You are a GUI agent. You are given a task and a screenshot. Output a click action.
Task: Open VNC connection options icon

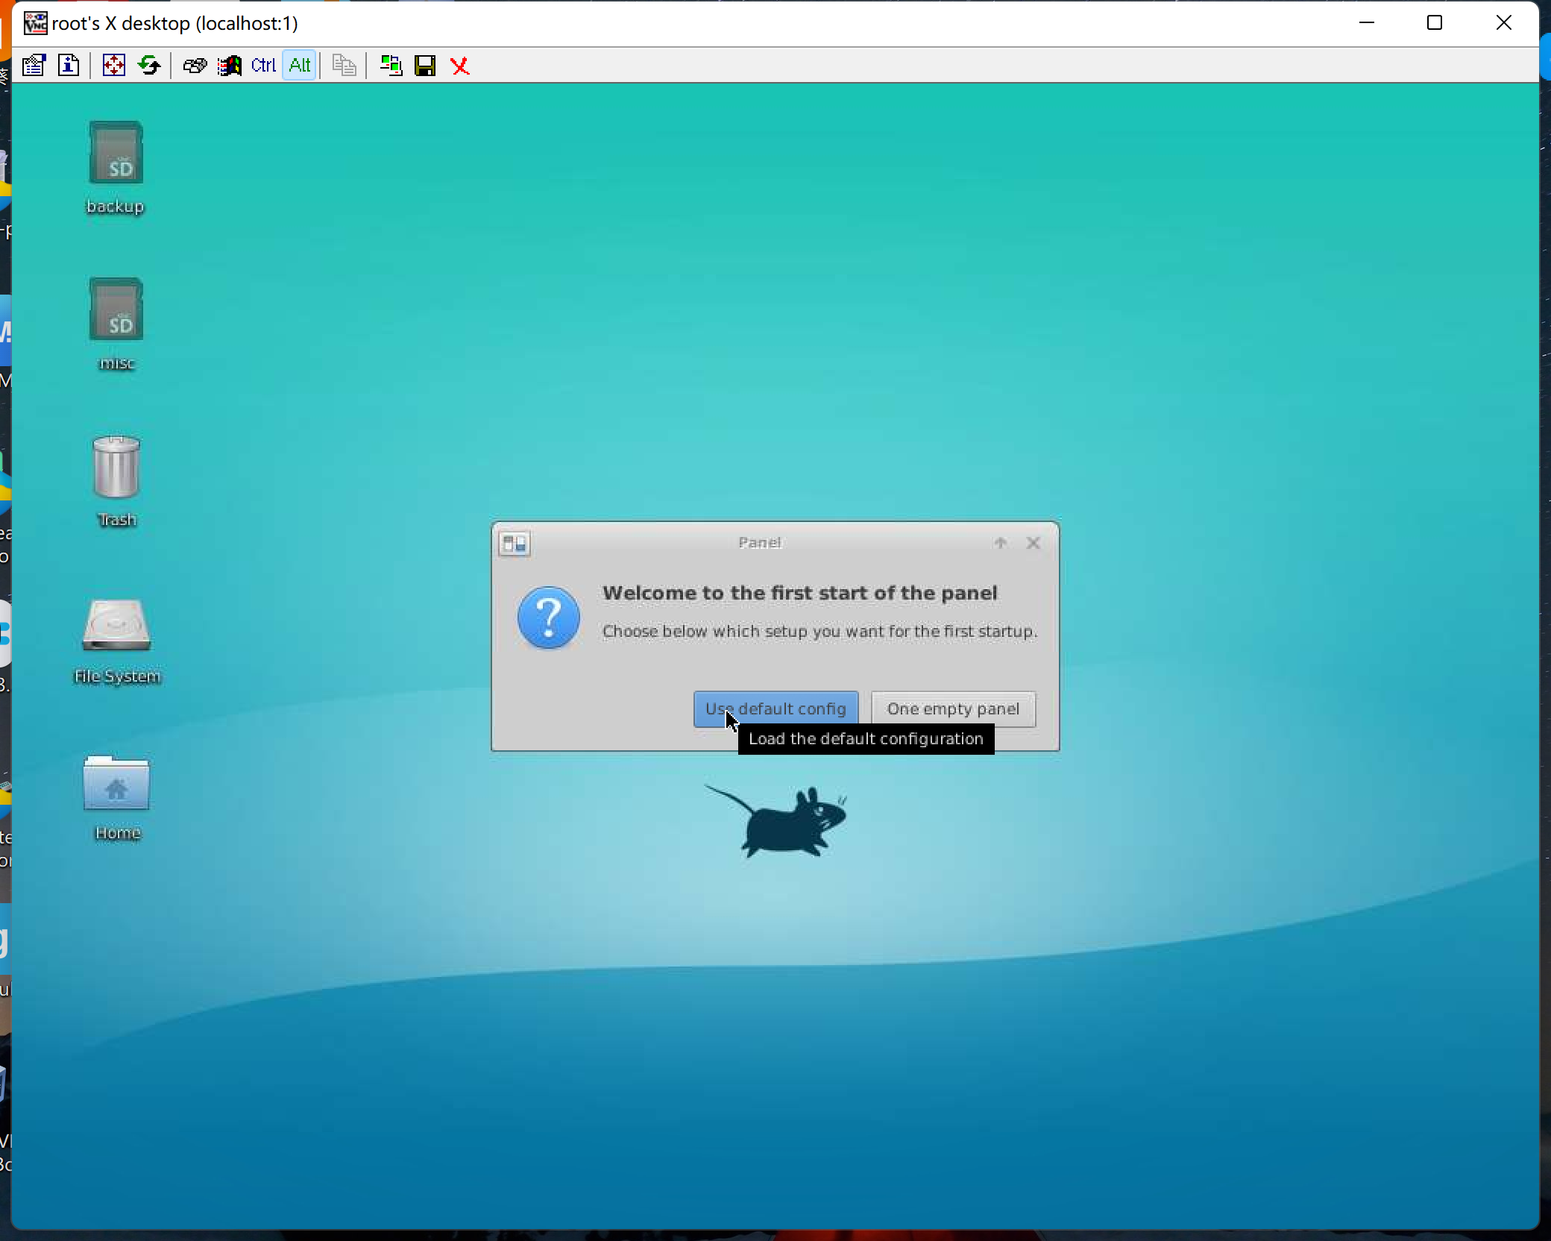[x=34, y=66]
